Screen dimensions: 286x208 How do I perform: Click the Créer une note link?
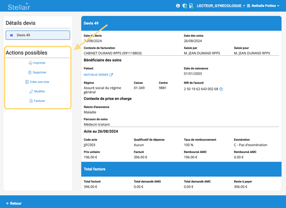pyautogui.click(x=39, y=82)
